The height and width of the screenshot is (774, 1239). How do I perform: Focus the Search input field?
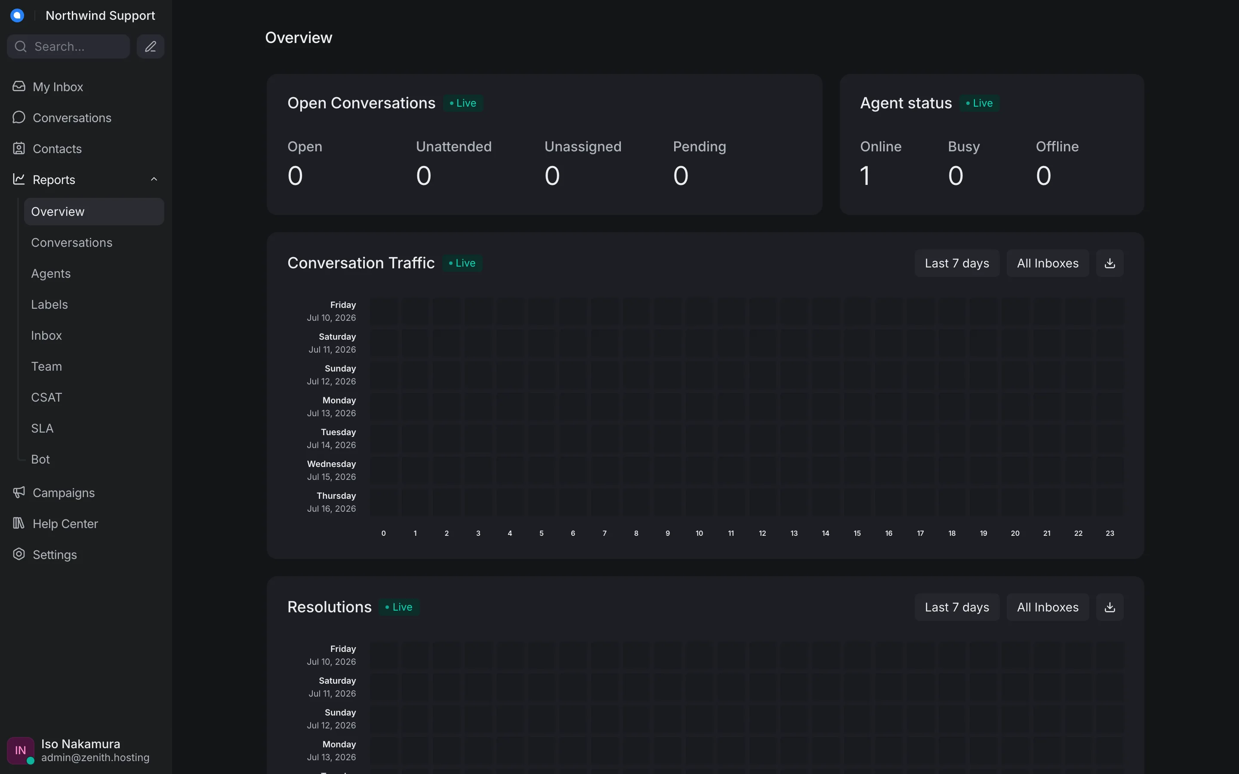coord(68,46)
